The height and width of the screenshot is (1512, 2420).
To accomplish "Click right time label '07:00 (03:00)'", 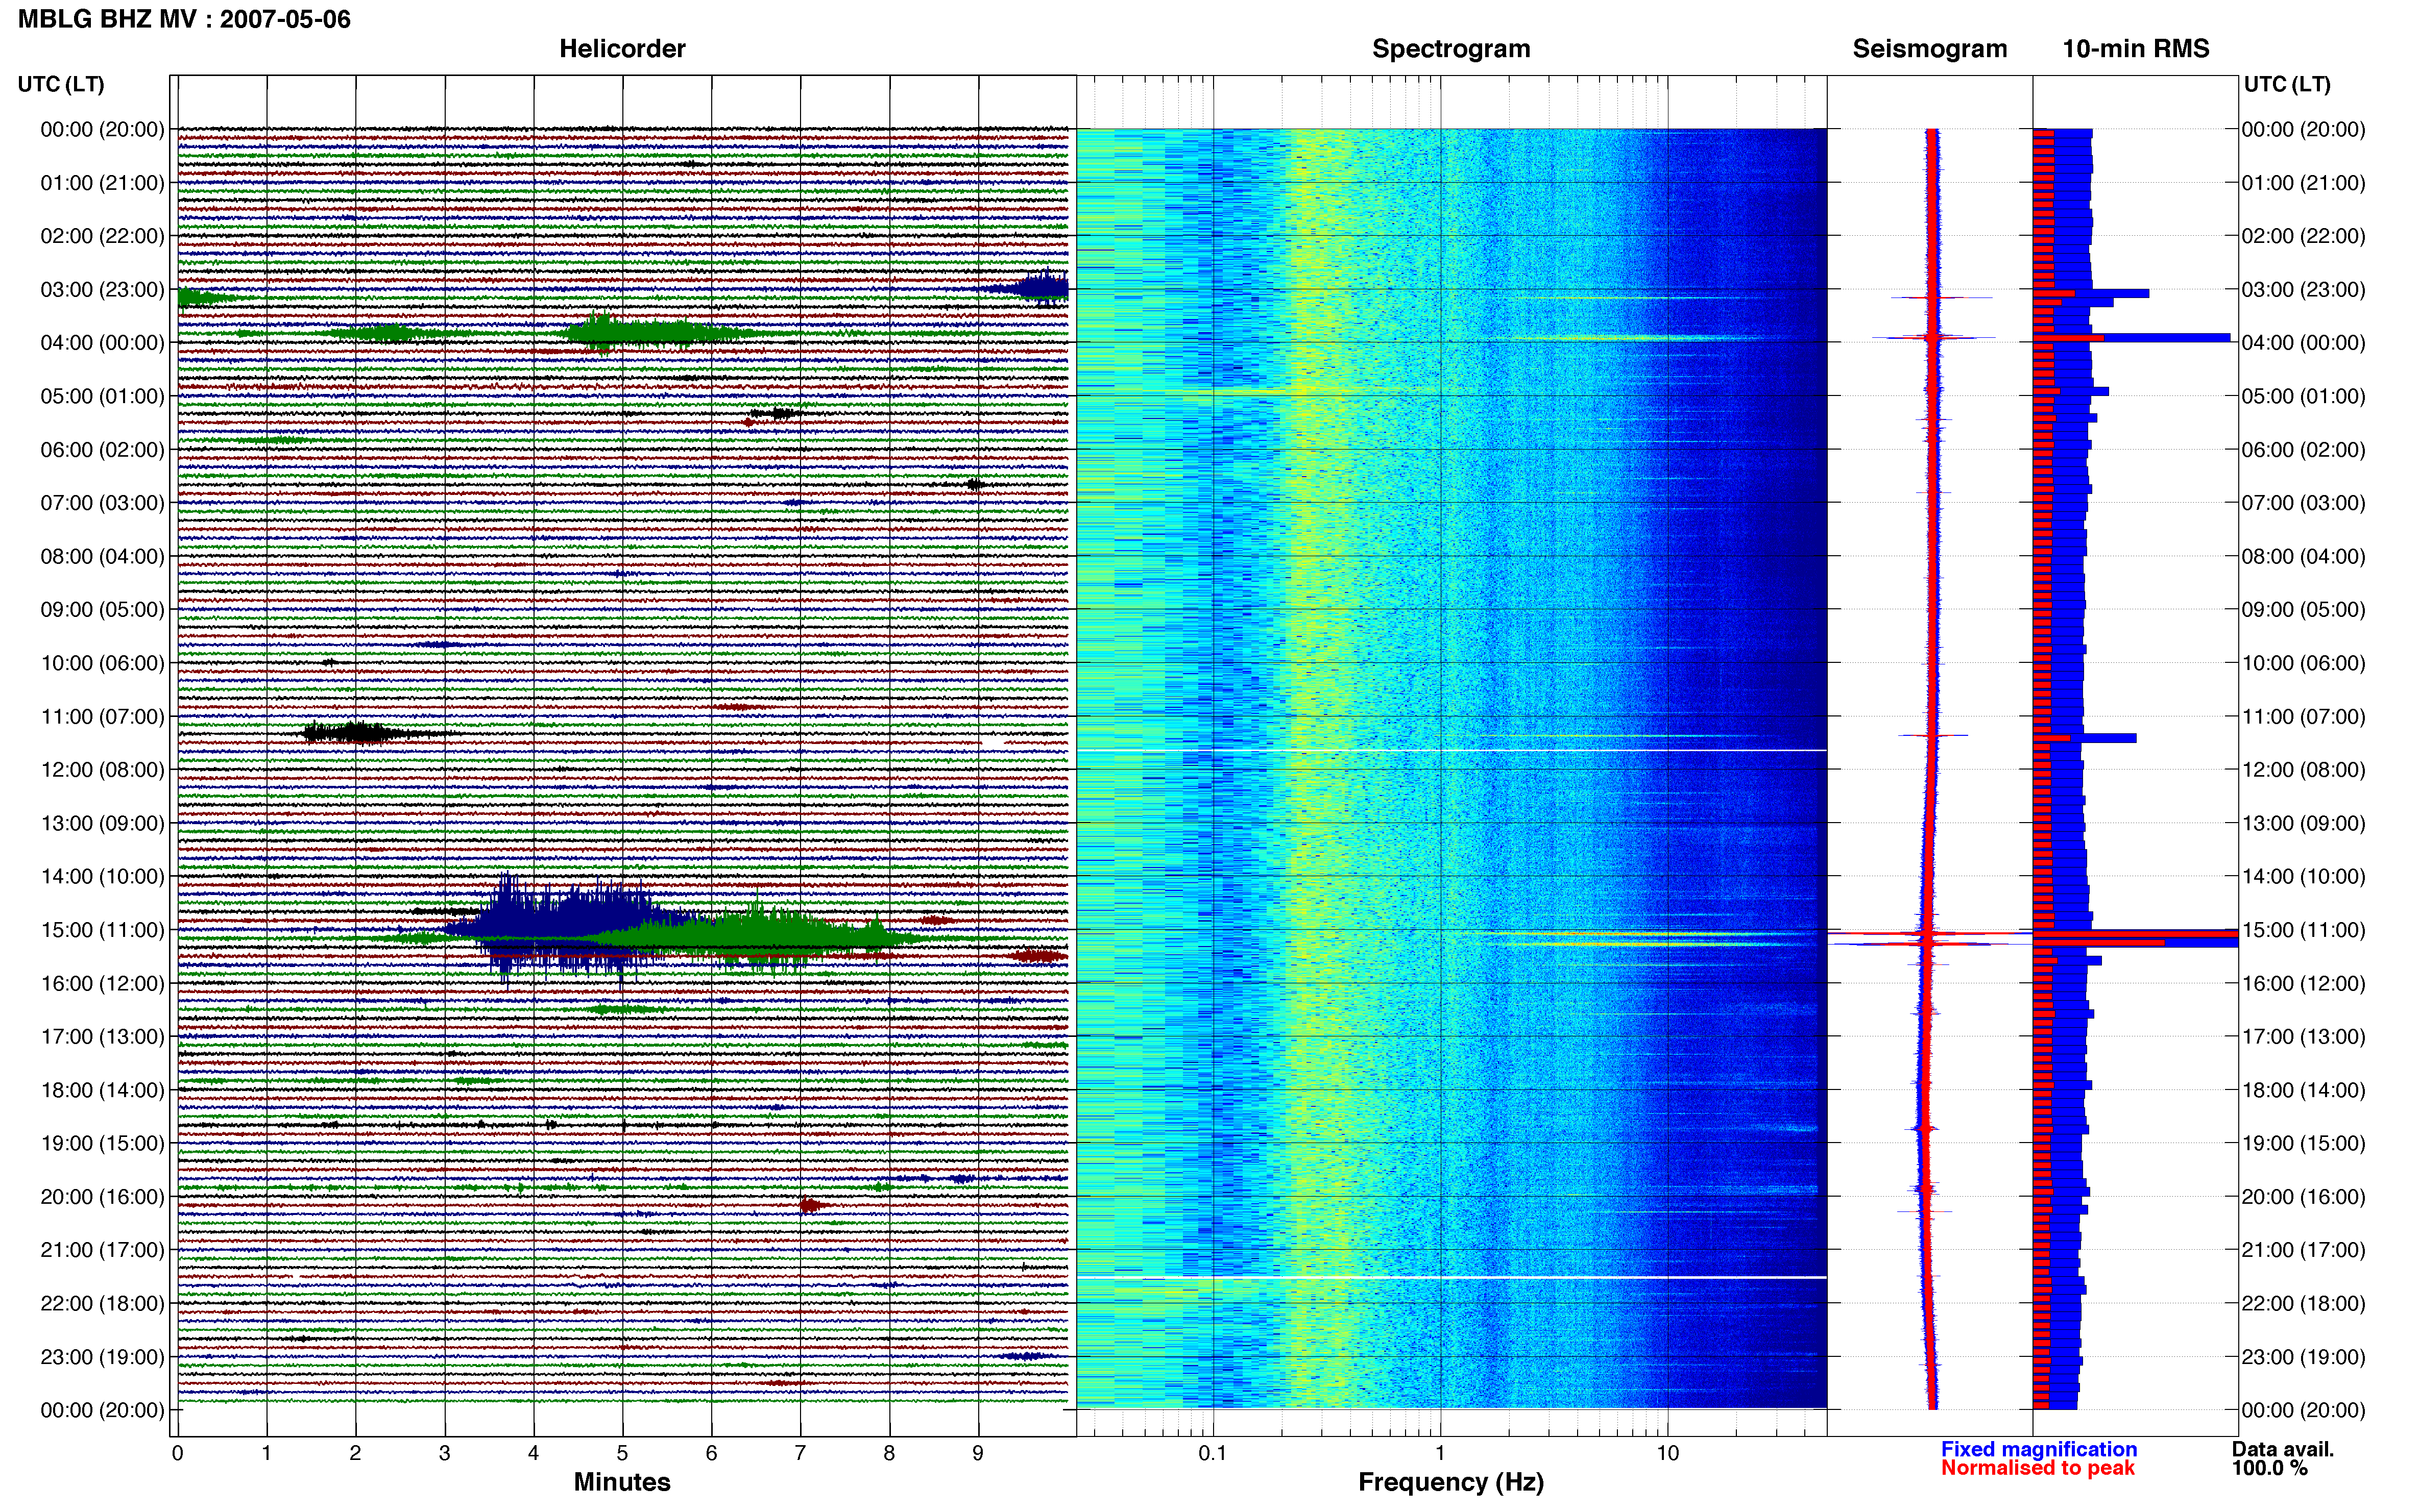I will [x=2303, y=503].
